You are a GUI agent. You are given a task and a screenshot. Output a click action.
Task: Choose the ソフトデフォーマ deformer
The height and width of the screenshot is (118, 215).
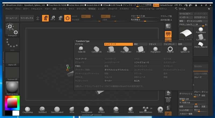(148, 62)
